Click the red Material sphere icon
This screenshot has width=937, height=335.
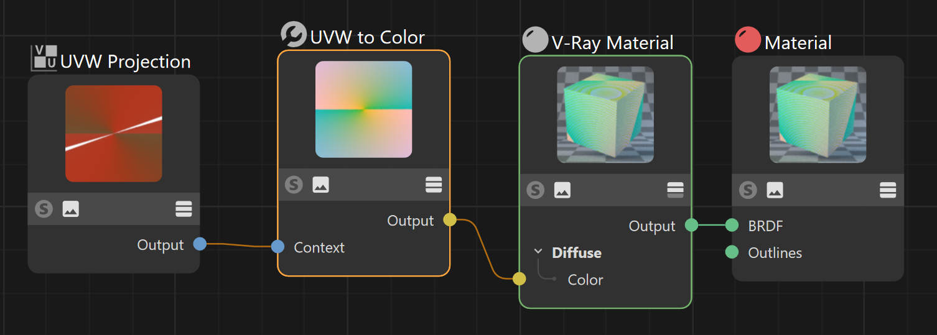click(748, 40)
